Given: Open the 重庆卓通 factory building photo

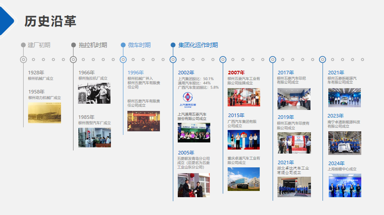Looking at the screenshot, I should 243,179.
